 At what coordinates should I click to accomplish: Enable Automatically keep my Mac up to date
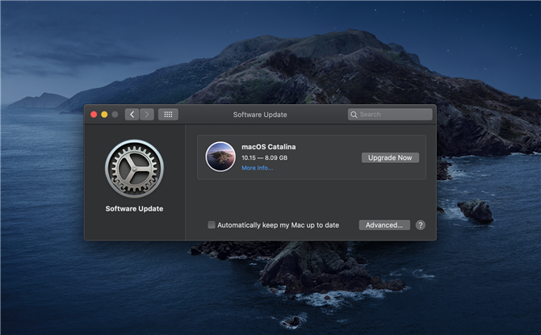coord(212,225)
